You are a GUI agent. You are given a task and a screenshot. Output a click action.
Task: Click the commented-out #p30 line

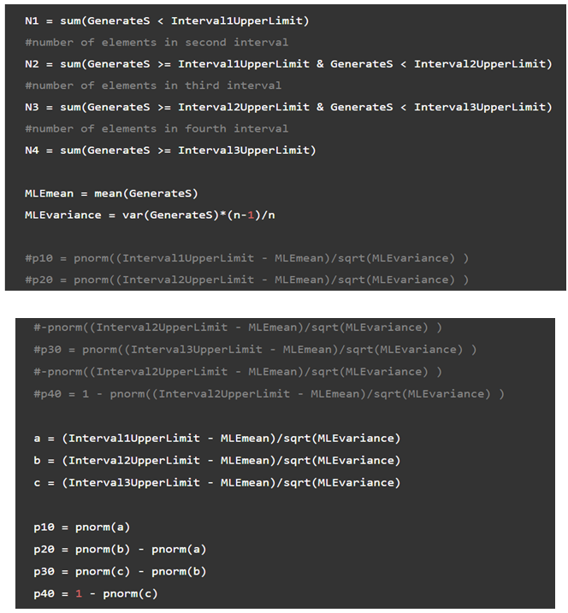[255, 349]
